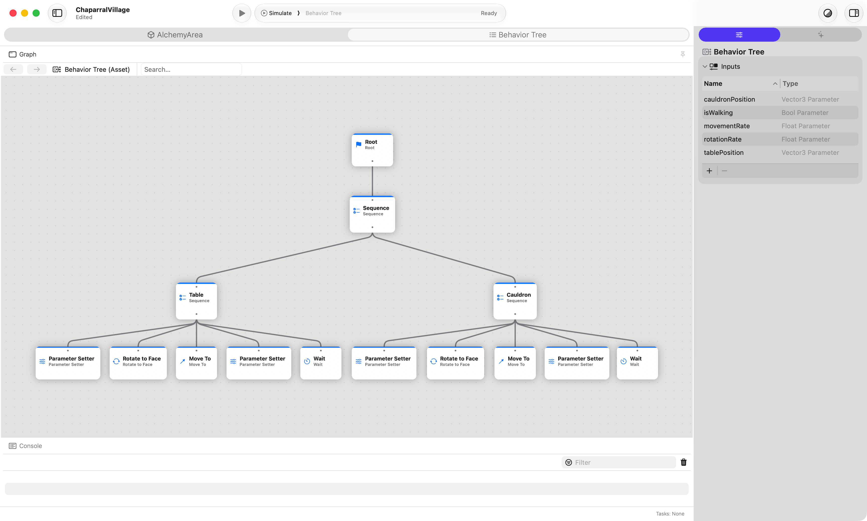Select Rotate to Face node under Cauldron
This screenshot has width=867, height=521.
point(455,363)
